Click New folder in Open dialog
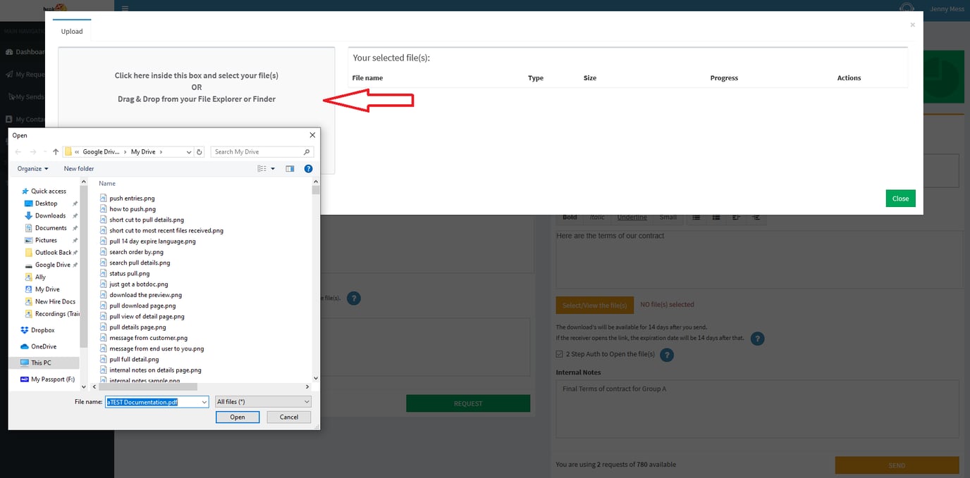 pyautogui.click(x=79, y=169)
